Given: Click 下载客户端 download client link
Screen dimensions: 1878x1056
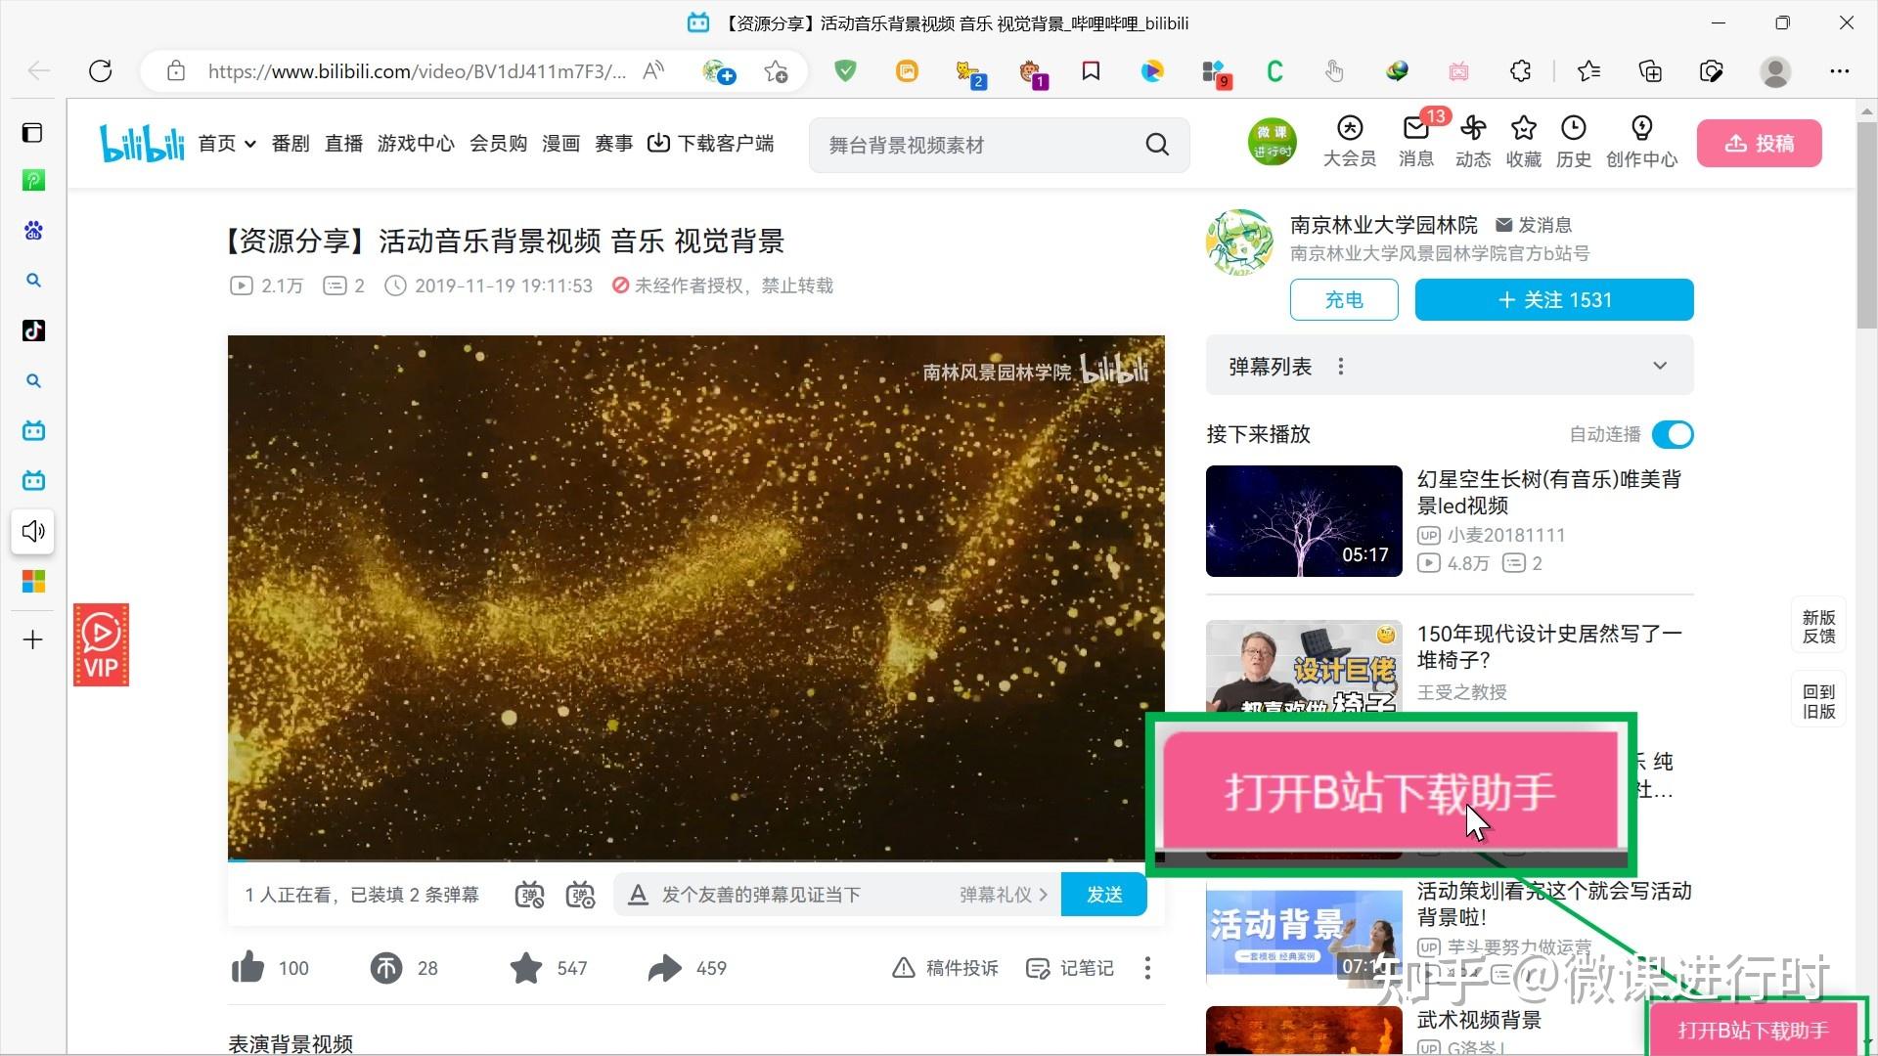Looking at the screenshot, I should [711, 144].
